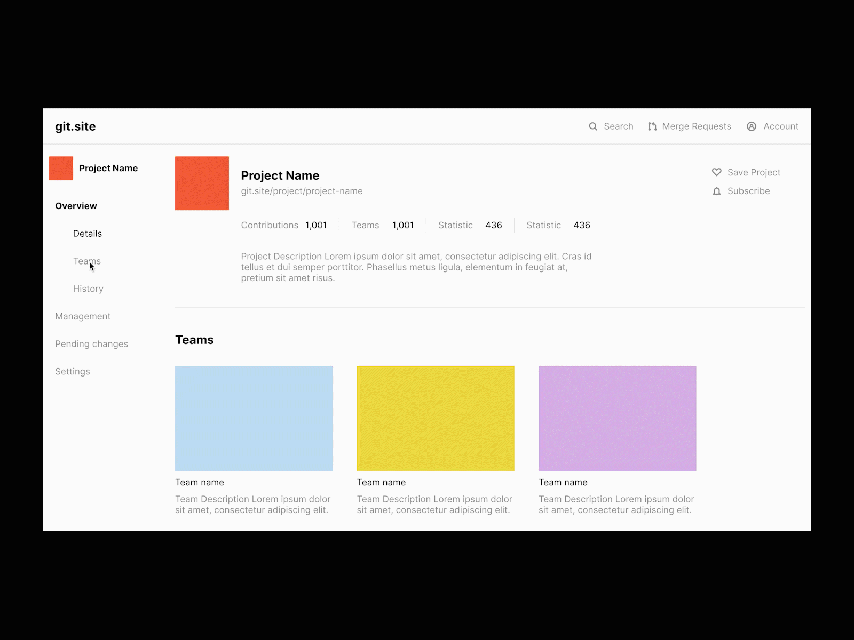Click the Search magnifier icon
Image resolution: width=854 pixels, height=640 pixels.
594,126
